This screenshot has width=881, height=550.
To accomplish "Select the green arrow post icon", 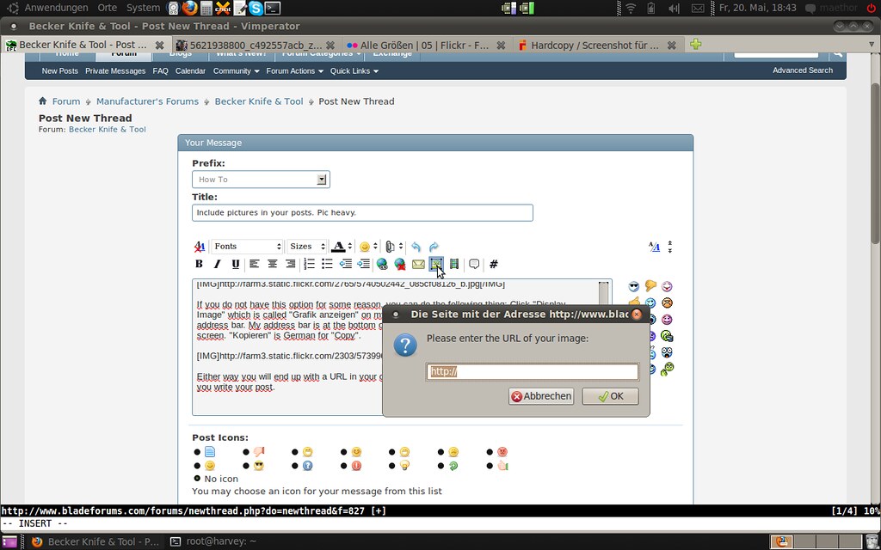I will [x=453, y=466].
